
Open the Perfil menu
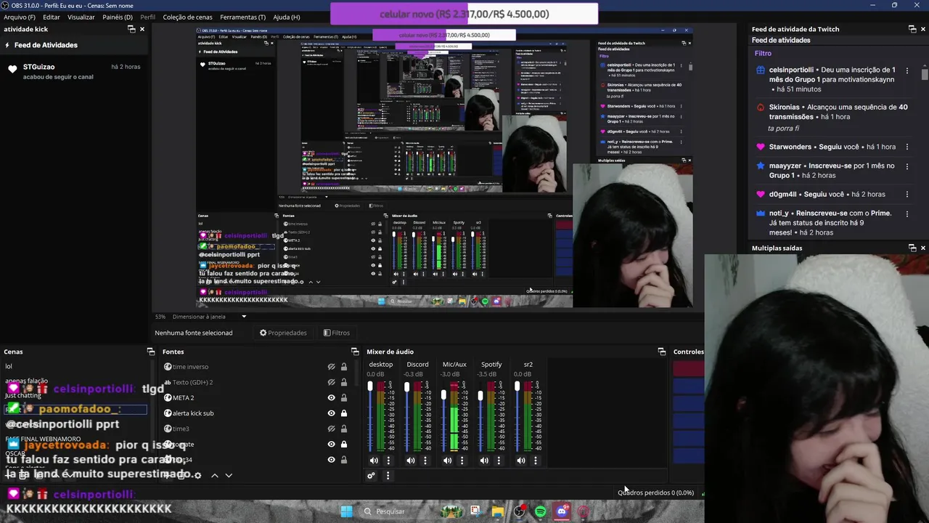(x=147, y=17)
